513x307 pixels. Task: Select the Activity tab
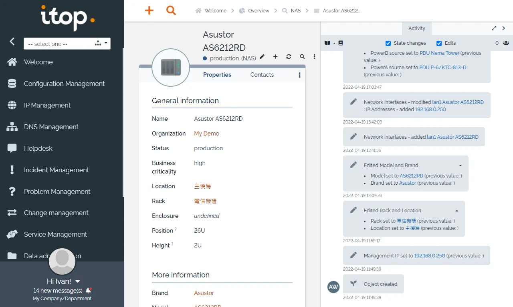[x=417, y=28]
